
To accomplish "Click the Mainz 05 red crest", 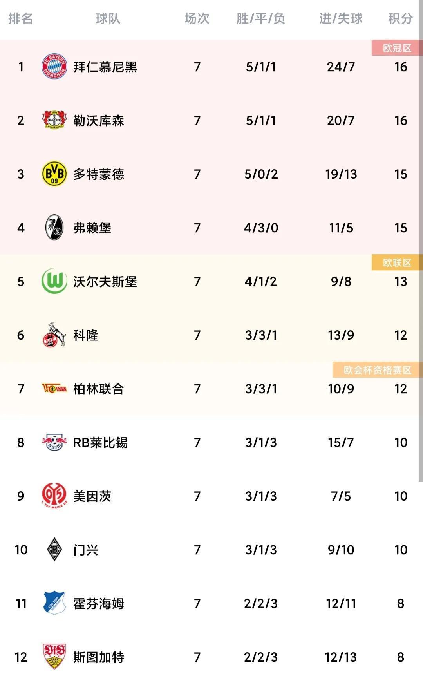I will (x=54, y=496).
